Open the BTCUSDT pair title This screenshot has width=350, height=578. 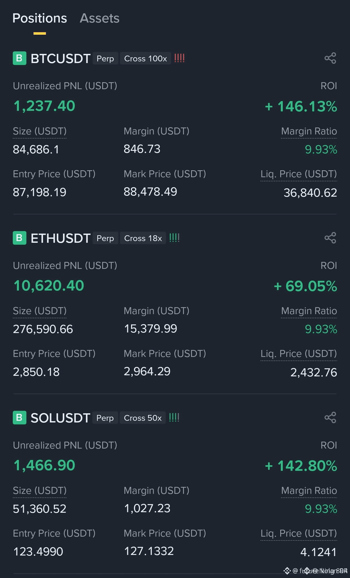click(61, 59)
